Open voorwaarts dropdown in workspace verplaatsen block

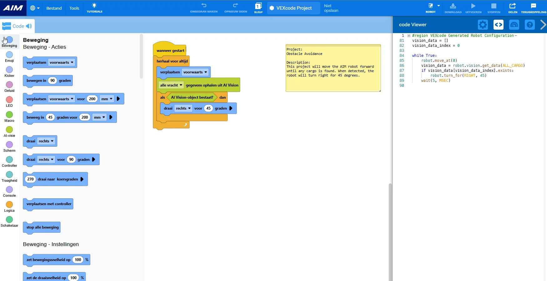point(195,72)
